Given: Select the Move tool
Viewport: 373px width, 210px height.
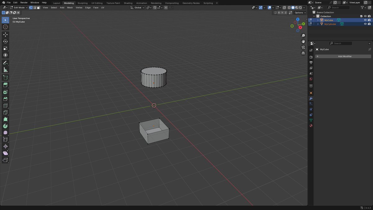Looking at the screenshot, I should (5, 35).
